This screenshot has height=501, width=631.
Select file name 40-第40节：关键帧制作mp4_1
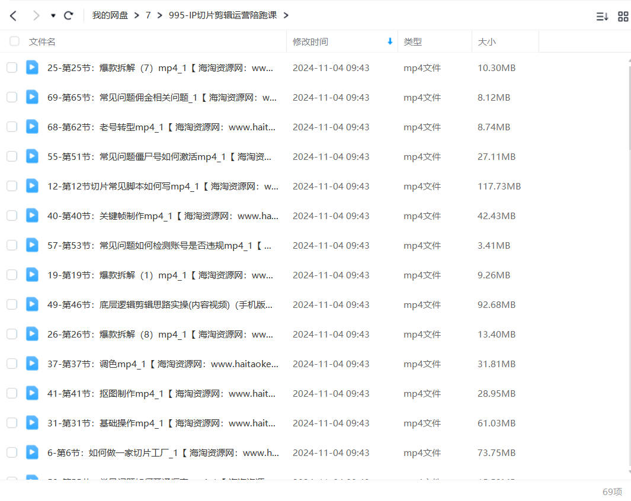pos(162,216)
